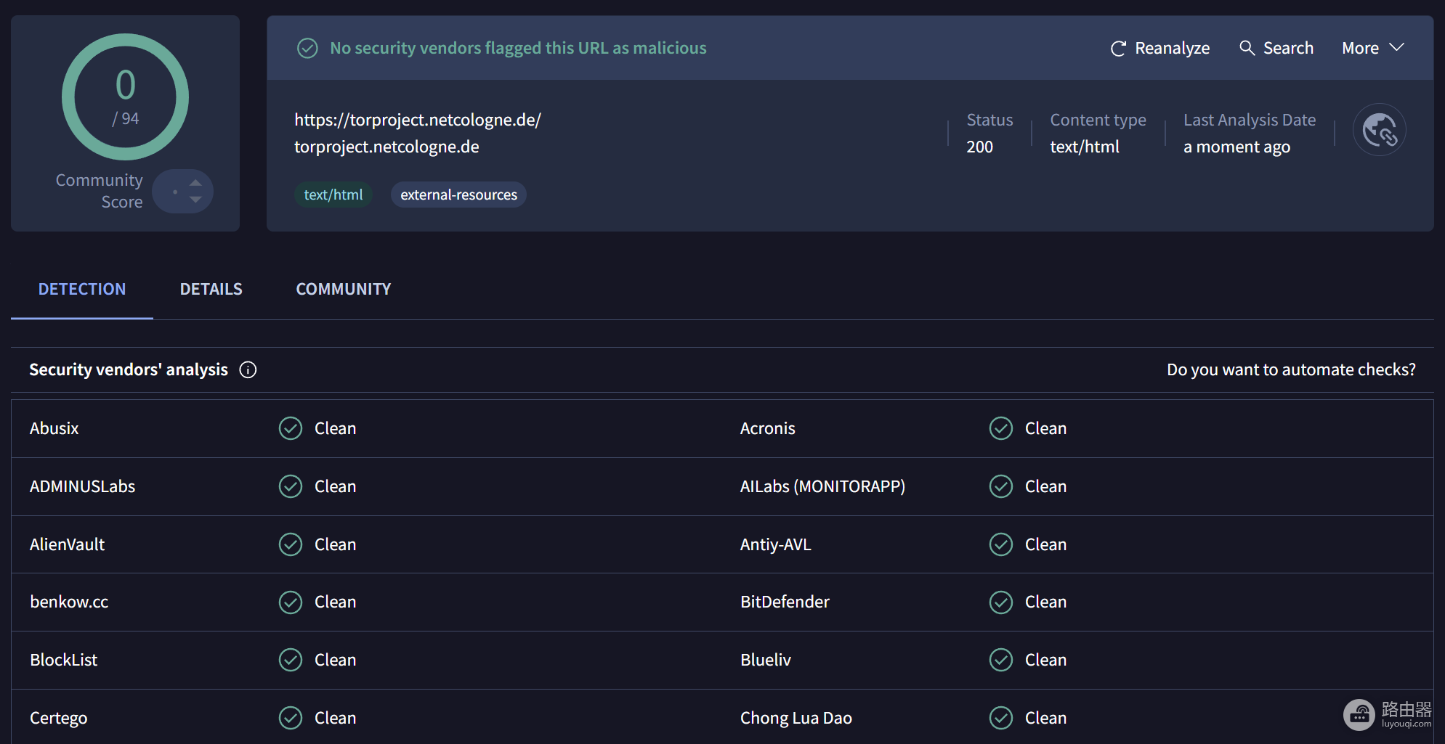Expand the More dropdown menu
The image size is (1445, 744).
coord(1372,48)
